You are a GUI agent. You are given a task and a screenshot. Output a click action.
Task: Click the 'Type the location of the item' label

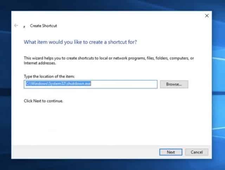[x=49, y=76]
